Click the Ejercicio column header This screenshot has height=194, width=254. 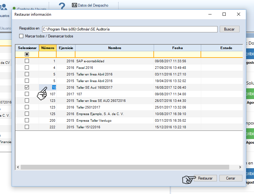pos(66,48)
